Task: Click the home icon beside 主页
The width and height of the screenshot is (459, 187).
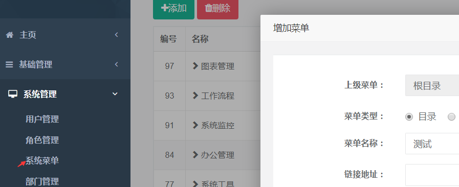Action: pyautogui.click(x=9, y=35)
